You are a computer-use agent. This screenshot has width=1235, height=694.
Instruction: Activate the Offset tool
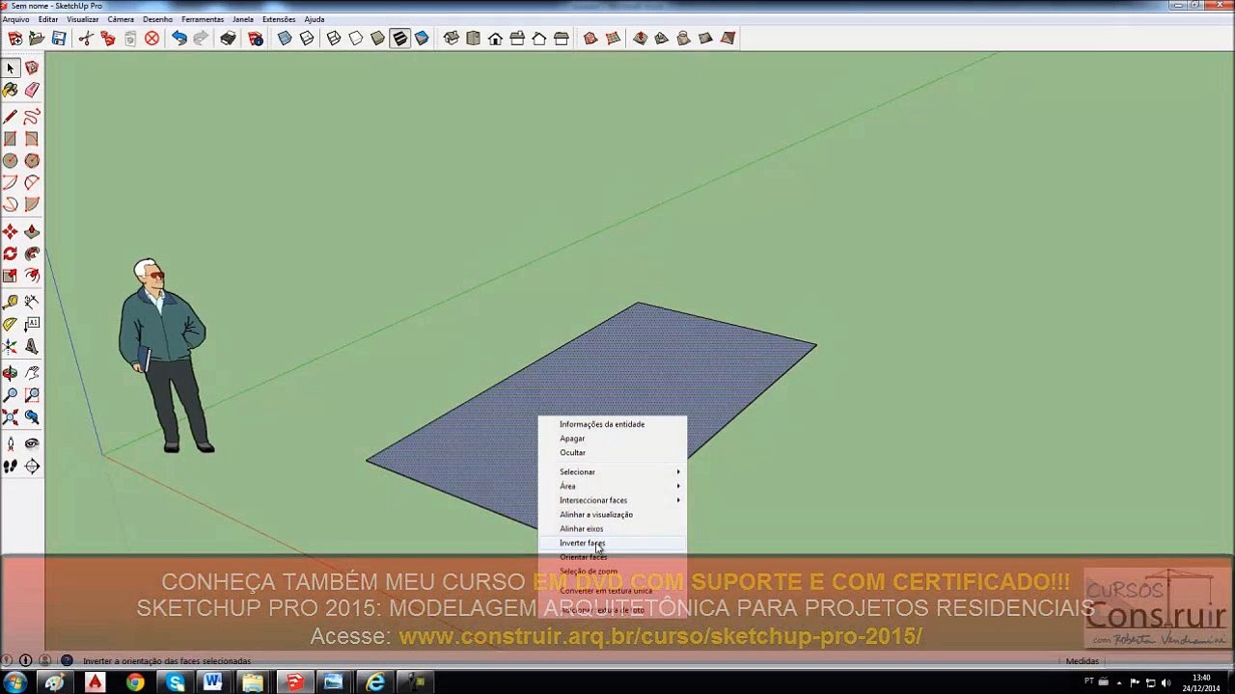32,276
